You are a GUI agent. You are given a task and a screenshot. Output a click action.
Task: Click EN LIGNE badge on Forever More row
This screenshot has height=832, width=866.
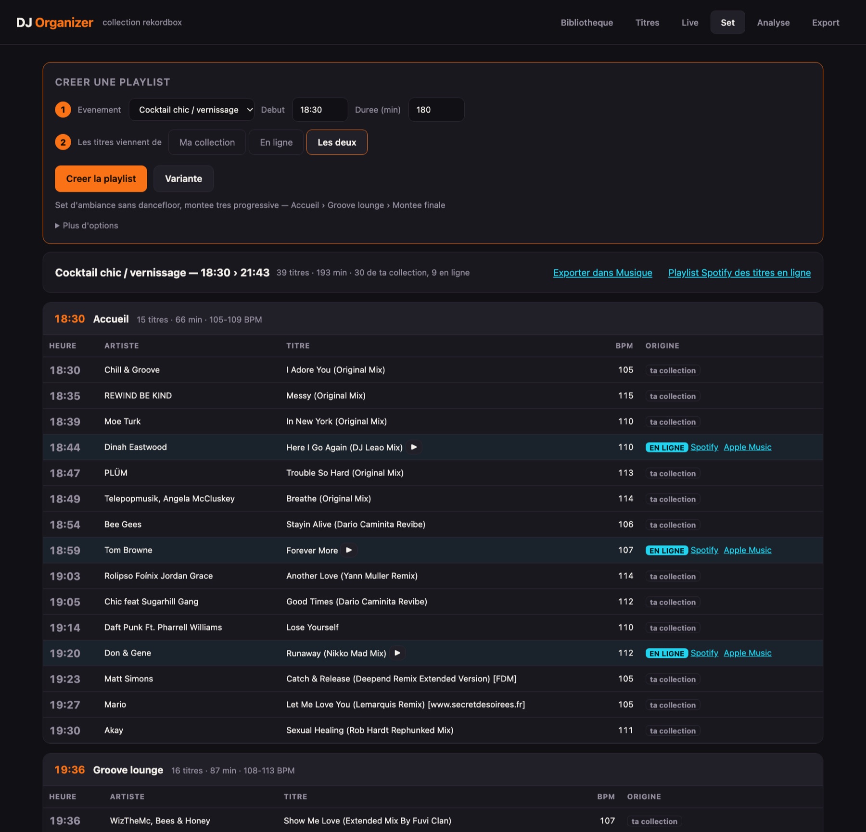667,551
